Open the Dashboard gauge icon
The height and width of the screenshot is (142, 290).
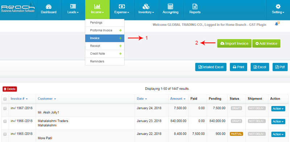[49, 7]
